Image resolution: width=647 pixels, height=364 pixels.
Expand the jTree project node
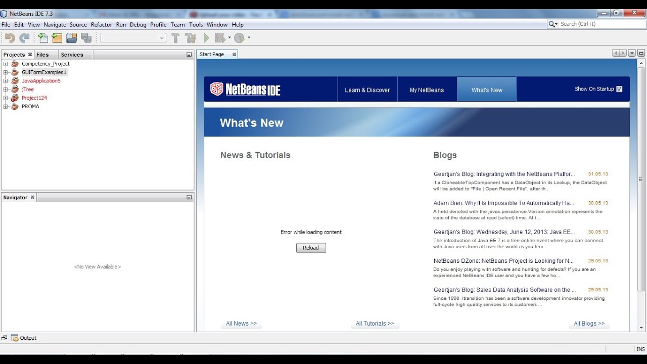pos(6,89)
